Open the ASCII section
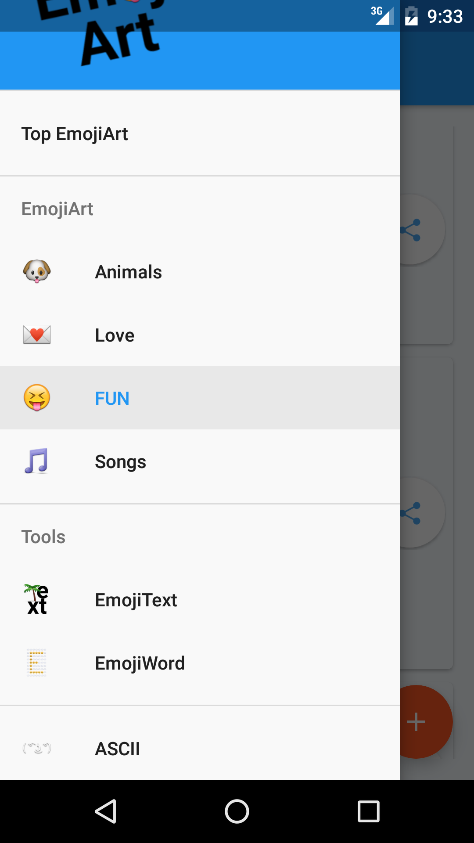 [x=200, y=748]
